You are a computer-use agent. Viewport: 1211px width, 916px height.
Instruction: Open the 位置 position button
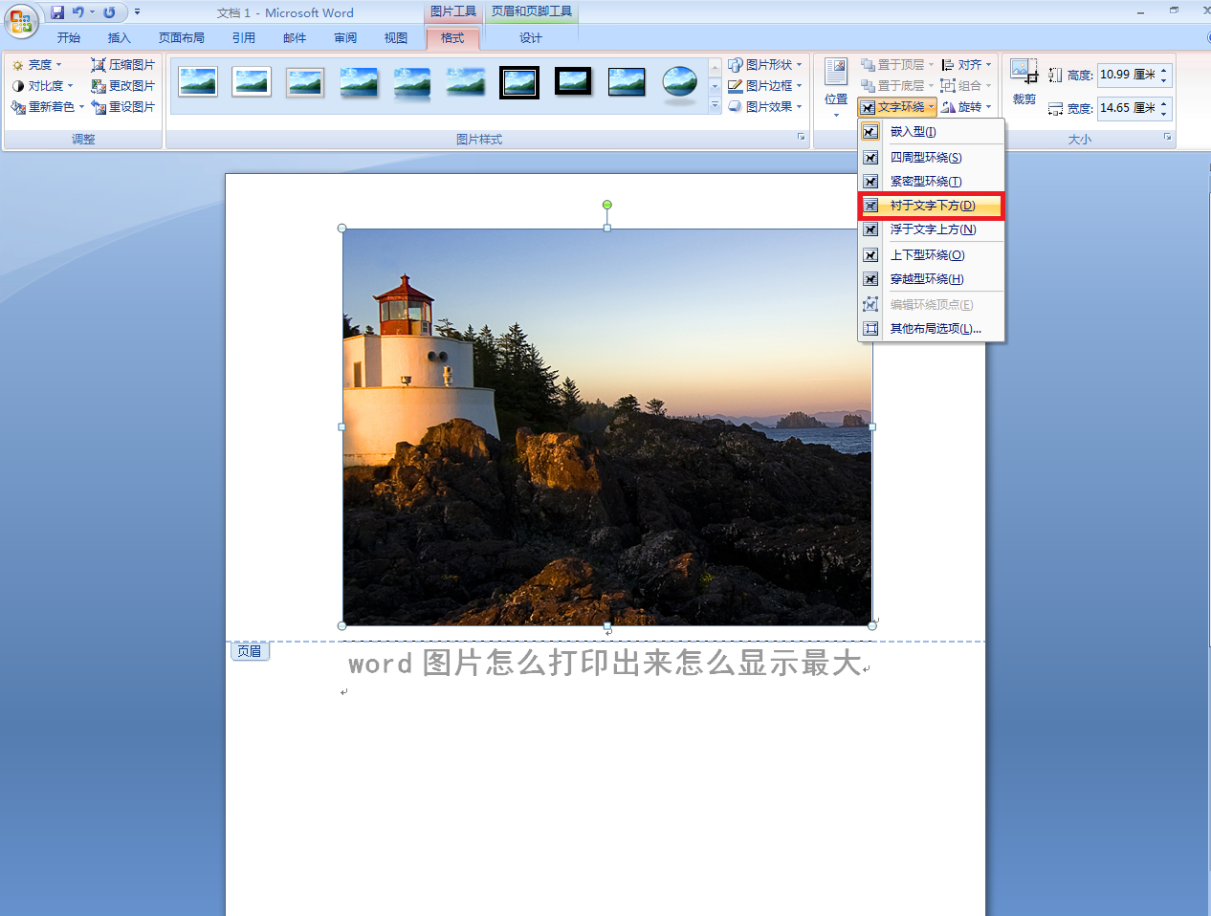(836, 88)
